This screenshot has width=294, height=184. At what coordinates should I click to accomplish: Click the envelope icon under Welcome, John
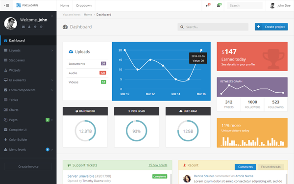click(x=24, y=27)
